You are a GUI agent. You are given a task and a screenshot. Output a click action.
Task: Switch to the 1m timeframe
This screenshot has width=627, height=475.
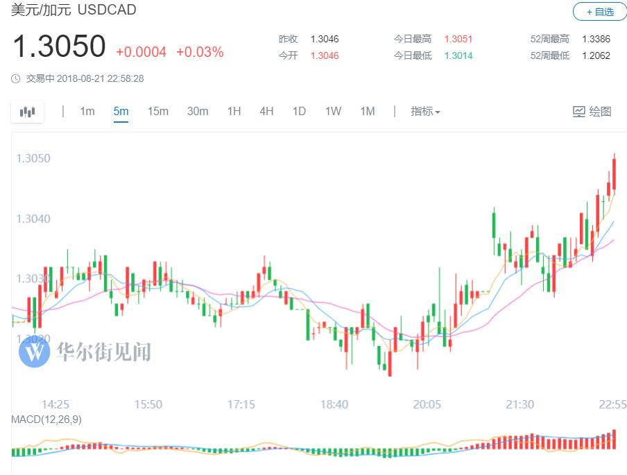[x=87, y=112]
